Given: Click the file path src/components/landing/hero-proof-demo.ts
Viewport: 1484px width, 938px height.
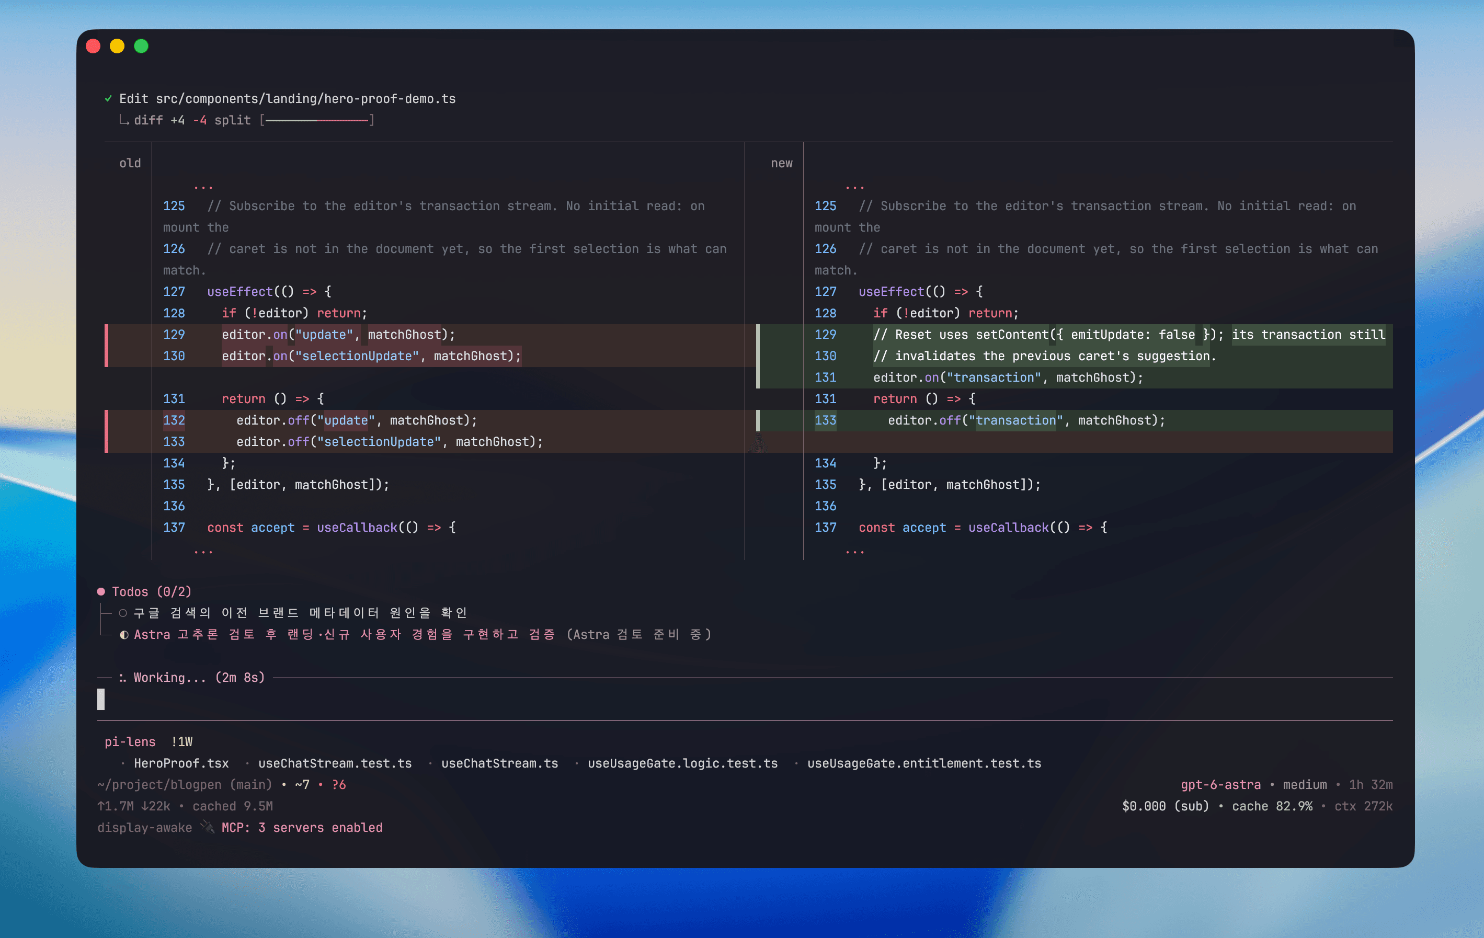Looking at the screenshot, I should 306,99.
